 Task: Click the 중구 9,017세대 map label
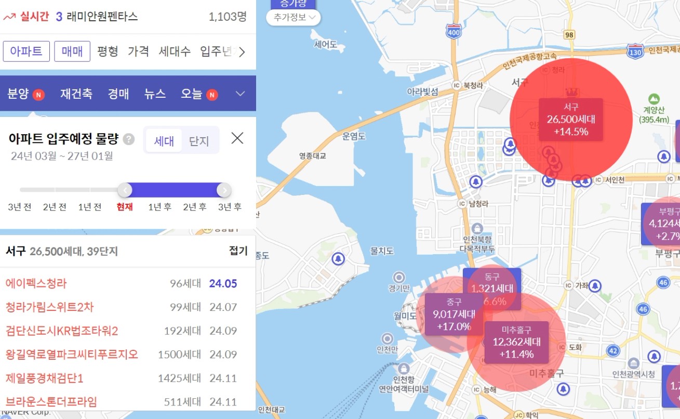454,315
